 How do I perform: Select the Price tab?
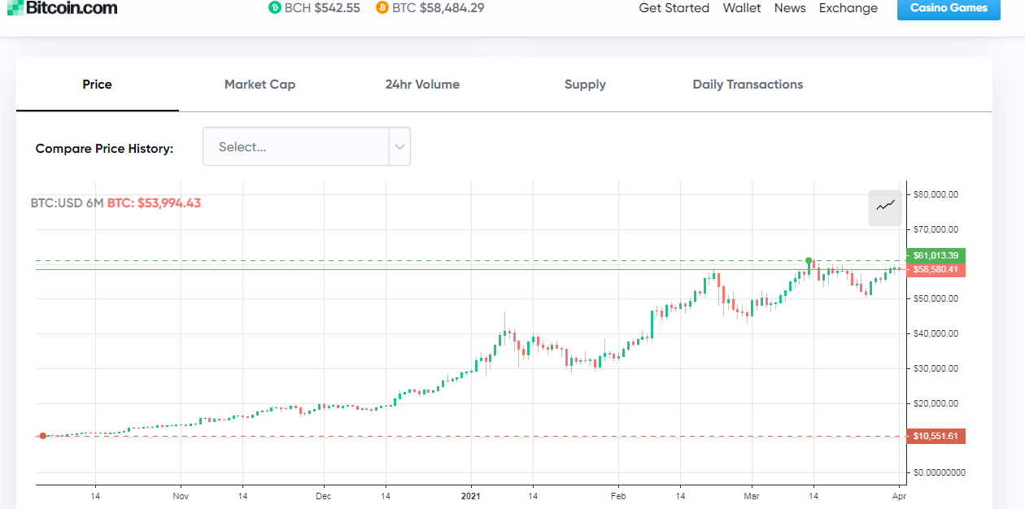(x=97, y=85)
